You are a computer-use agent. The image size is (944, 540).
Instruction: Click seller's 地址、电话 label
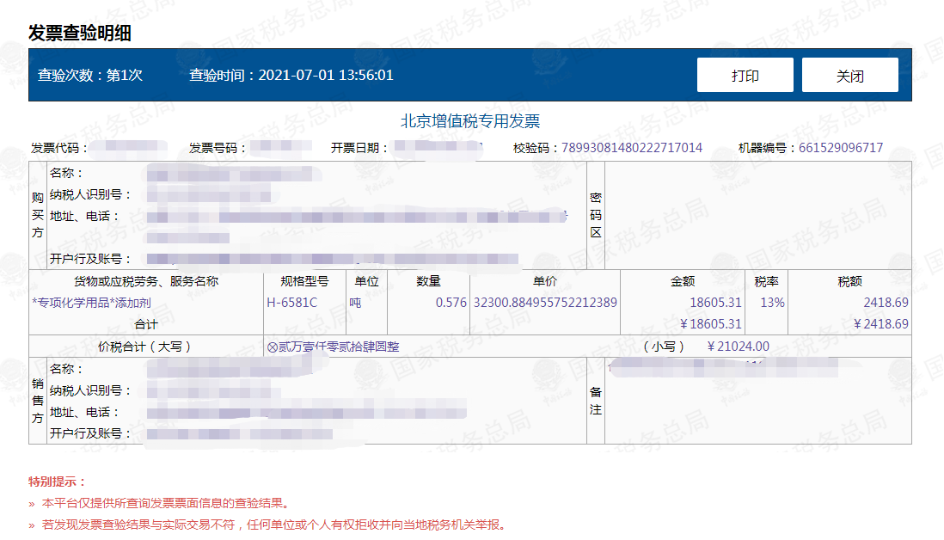point(83,413)
